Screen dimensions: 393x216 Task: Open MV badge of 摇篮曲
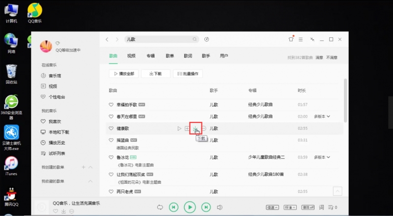coord(134,140)
